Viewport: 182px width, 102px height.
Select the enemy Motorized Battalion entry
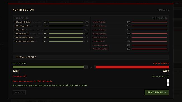point(130,37)
